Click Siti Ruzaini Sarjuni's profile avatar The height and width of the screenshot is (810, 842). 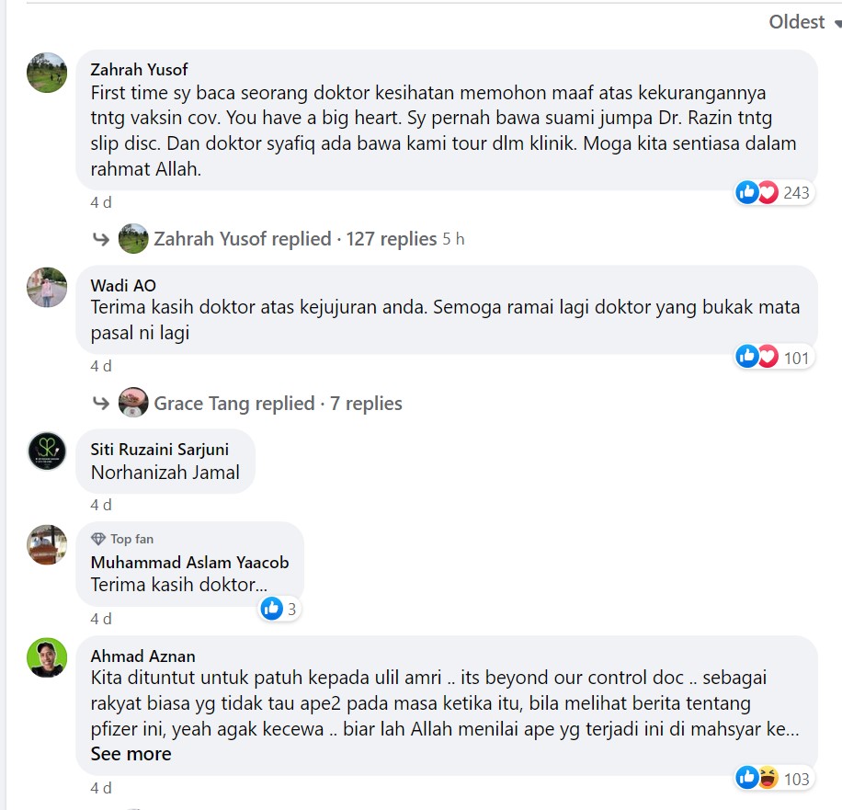[47, 451]
